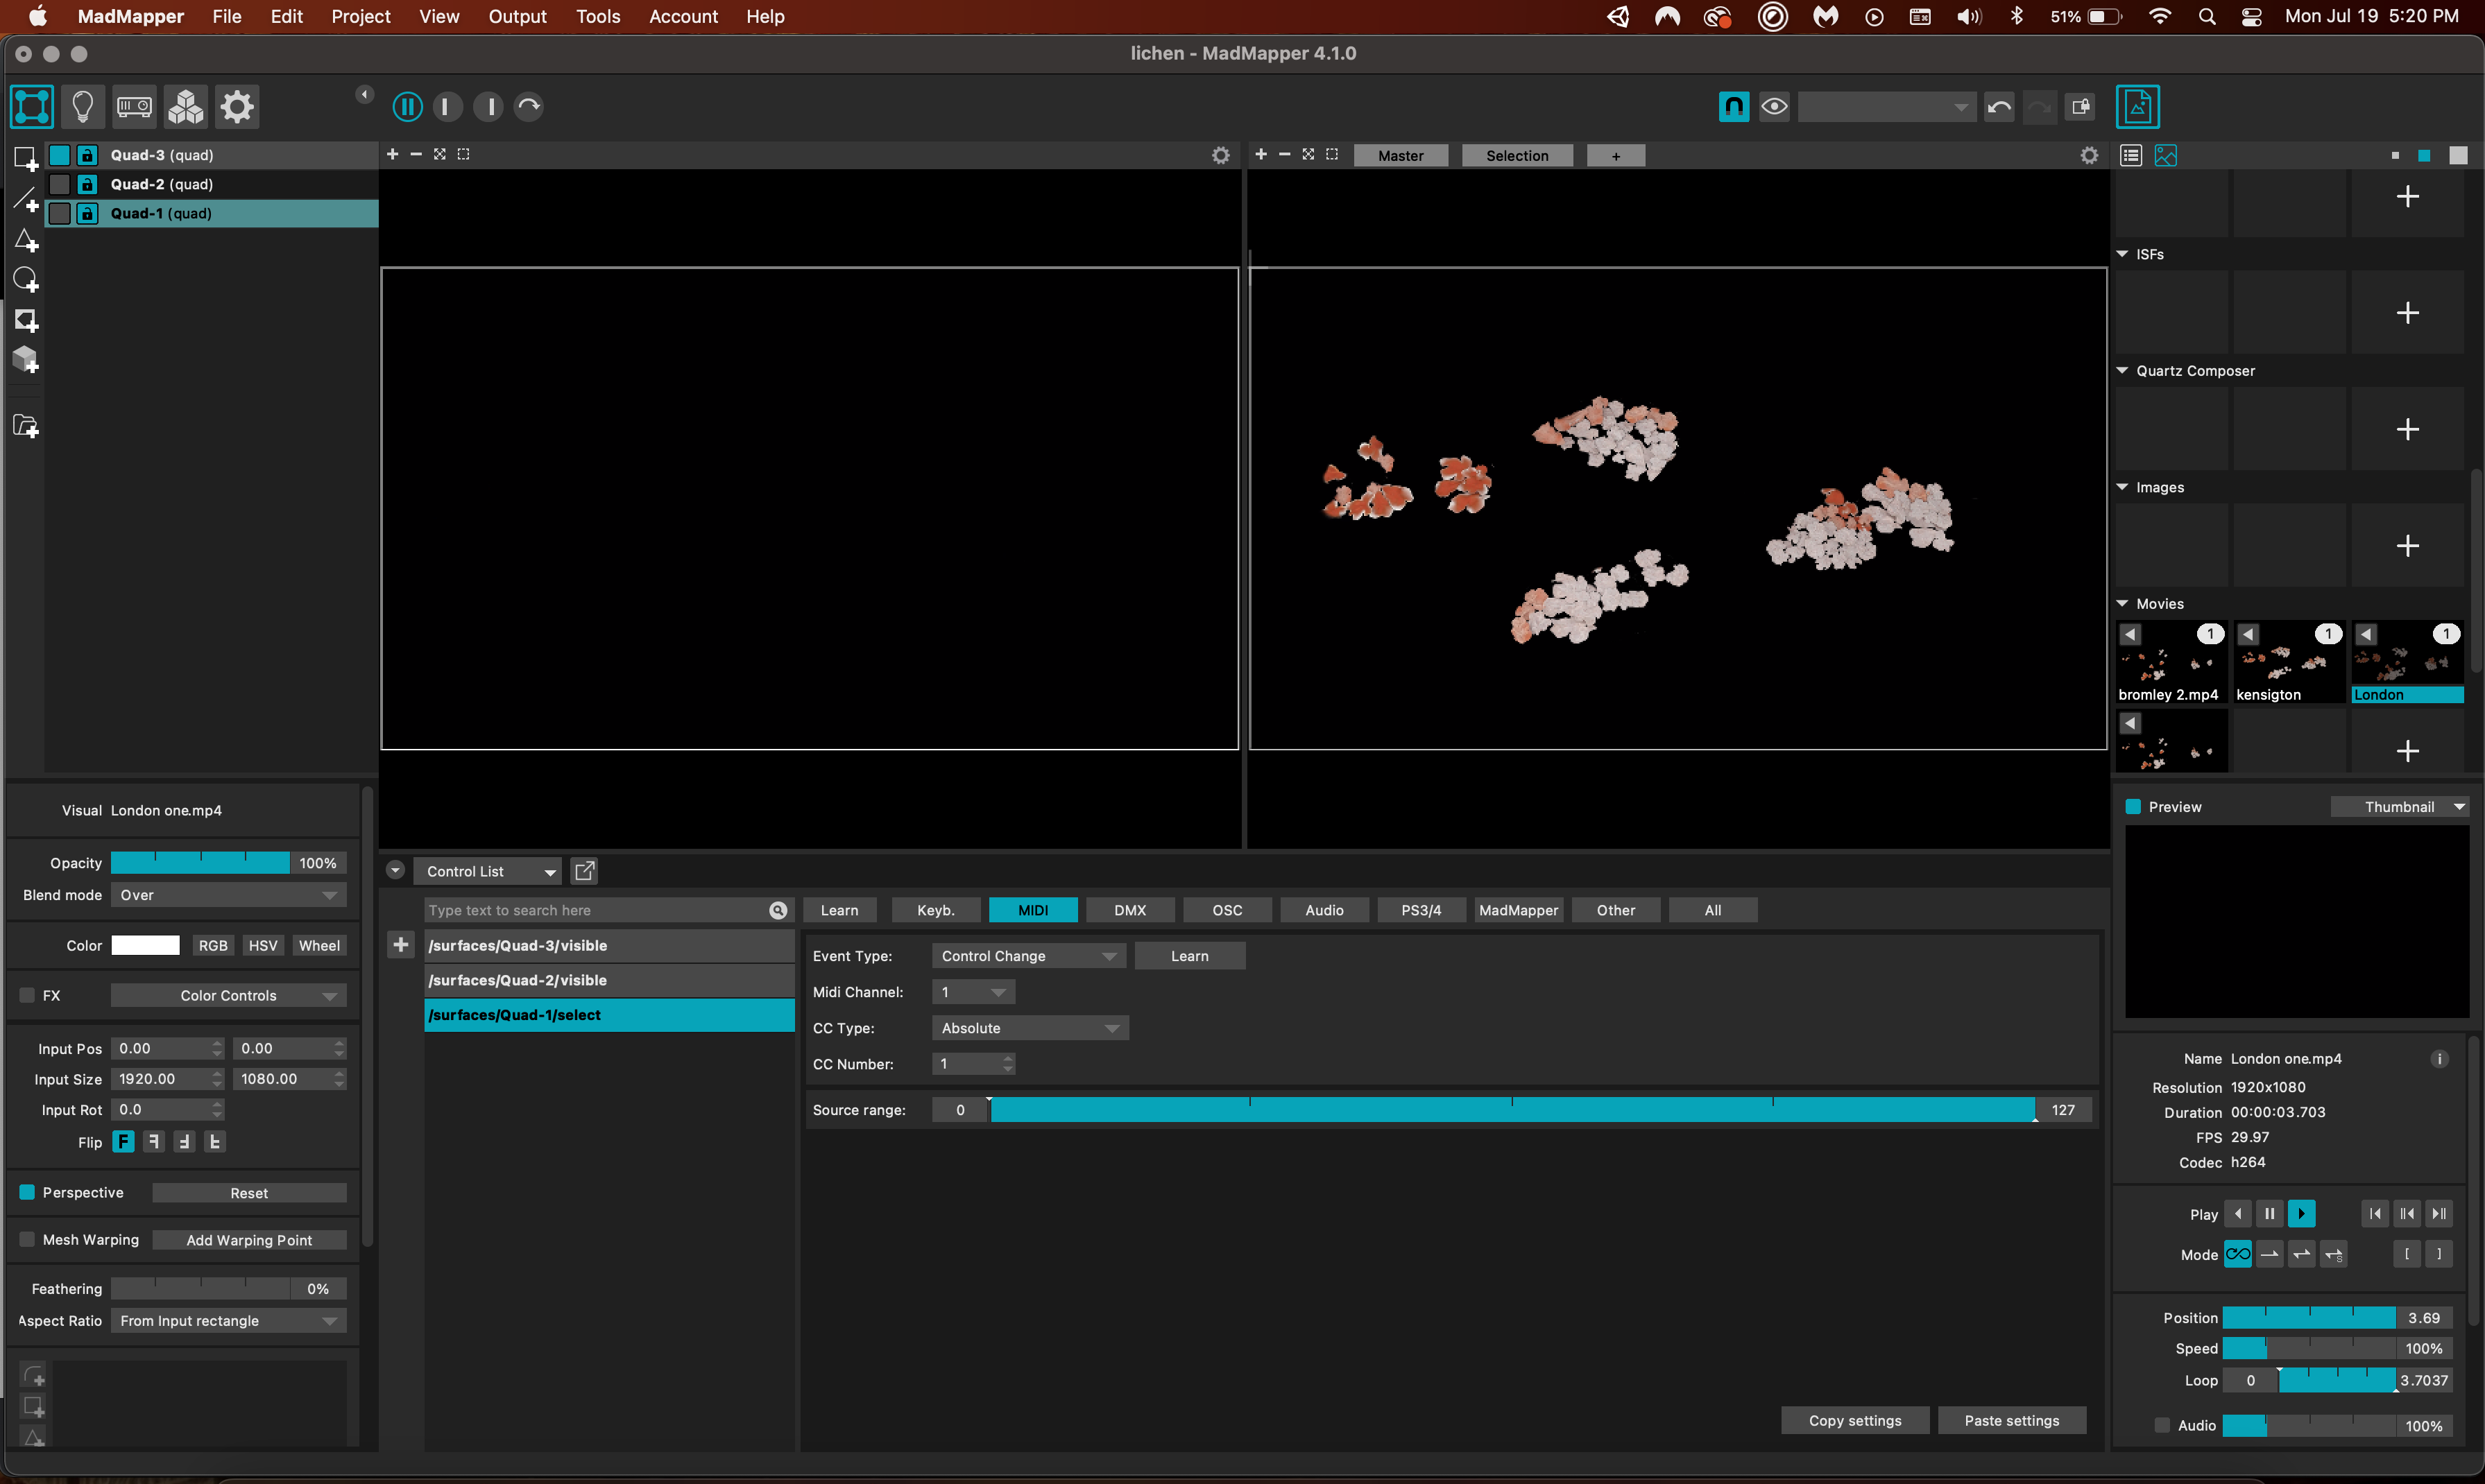Click the add 3D surface cube tool
Image resolution: width=2485 pixels, height=1484 pixels.
point(26,360)
